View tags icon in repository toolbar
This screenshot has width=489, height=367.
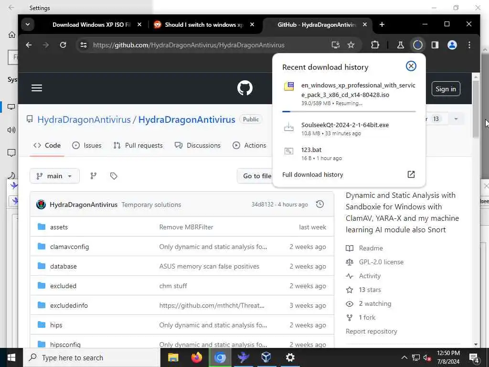[114, 176]
